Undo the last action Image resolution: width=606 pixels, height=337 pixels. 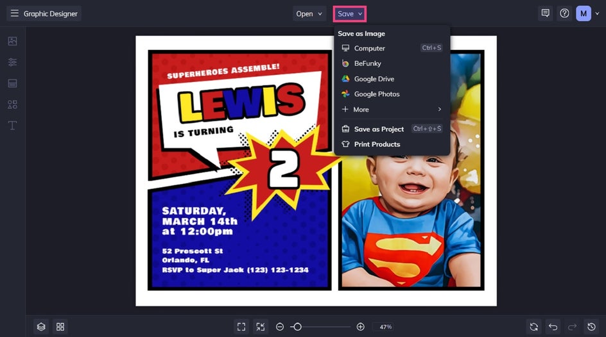(553, 327)
